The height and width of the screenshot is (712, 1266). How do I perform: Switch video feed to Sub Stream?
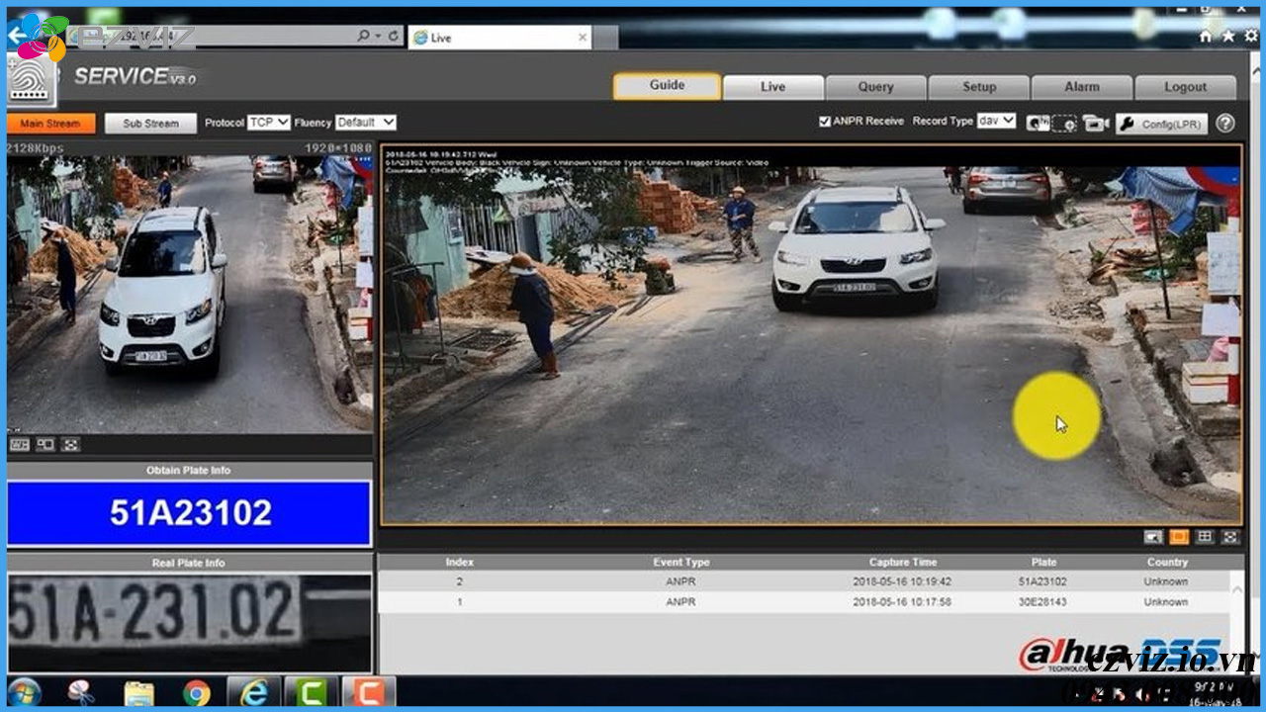tap(149, 123)
